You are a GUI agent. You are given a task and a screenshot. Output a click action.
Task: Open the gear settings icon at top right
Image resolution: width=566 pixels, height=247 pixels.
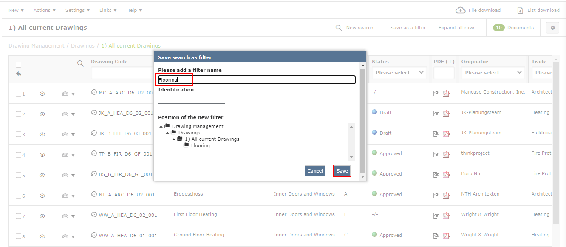click(x=552, y=28)
